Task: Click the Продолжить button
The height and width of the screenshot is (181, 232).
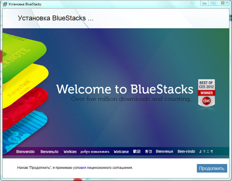Action: 212,168
